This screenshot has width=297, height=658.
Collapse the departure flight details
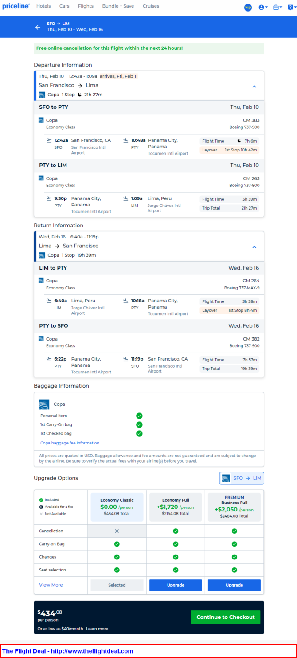coord(254,87)
